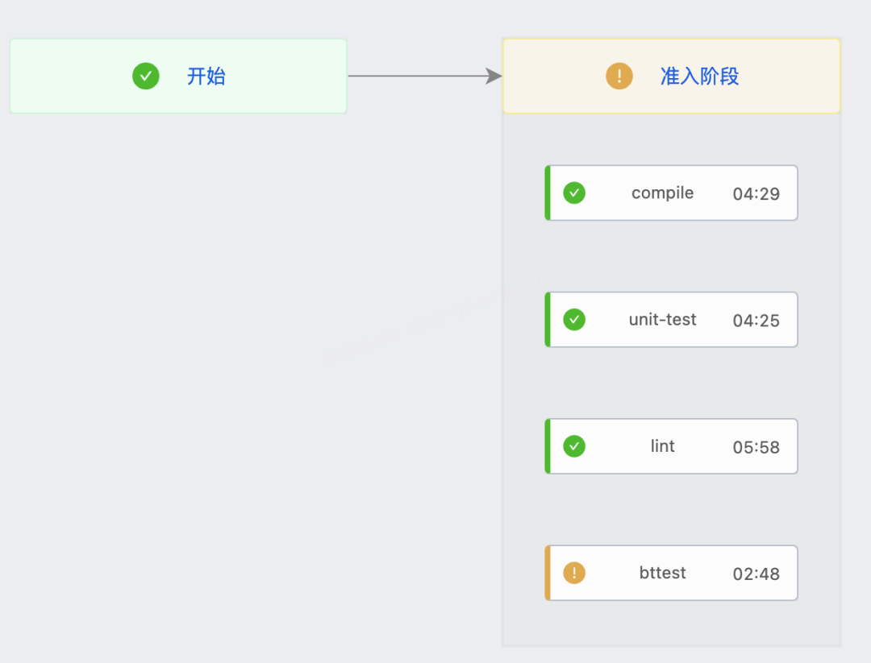Click the lint duration 05:58
Image resolution: width=871 pixels, height=663 pixels.
756,447
